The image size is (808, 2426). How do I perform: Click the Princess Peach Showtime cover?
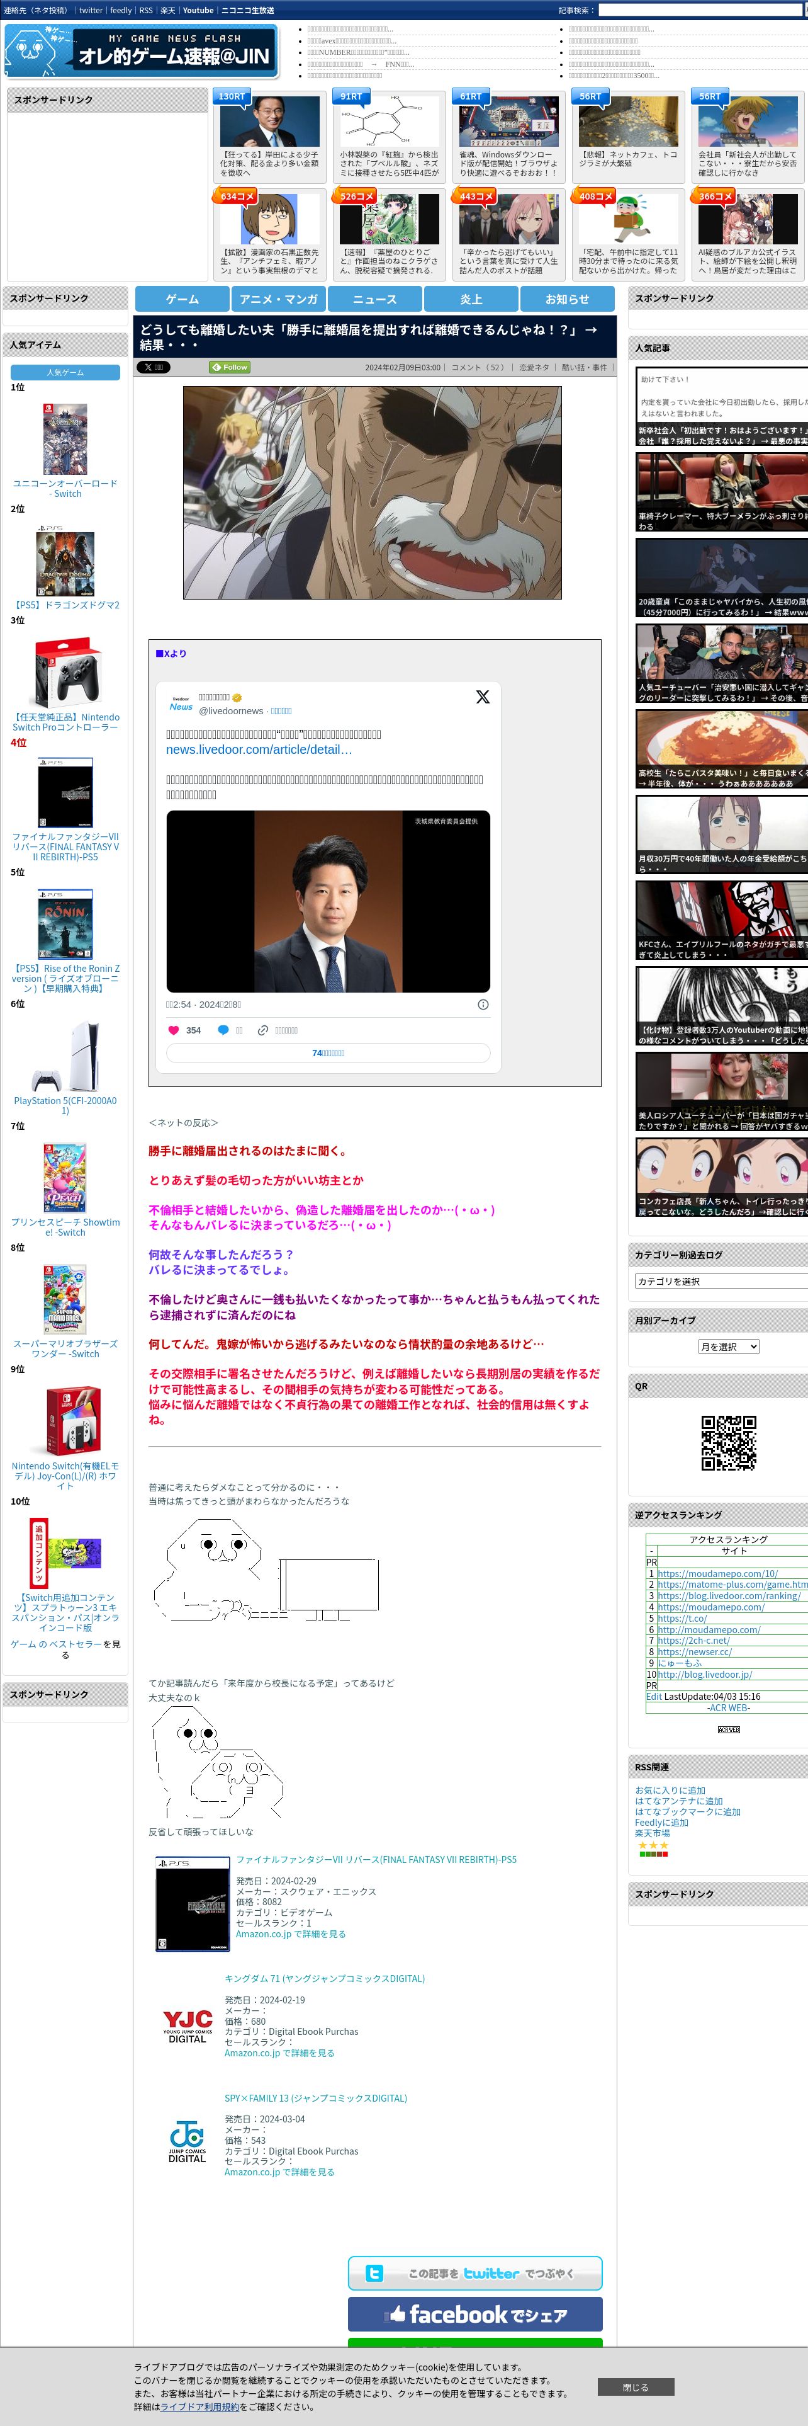pos(65,1177)
